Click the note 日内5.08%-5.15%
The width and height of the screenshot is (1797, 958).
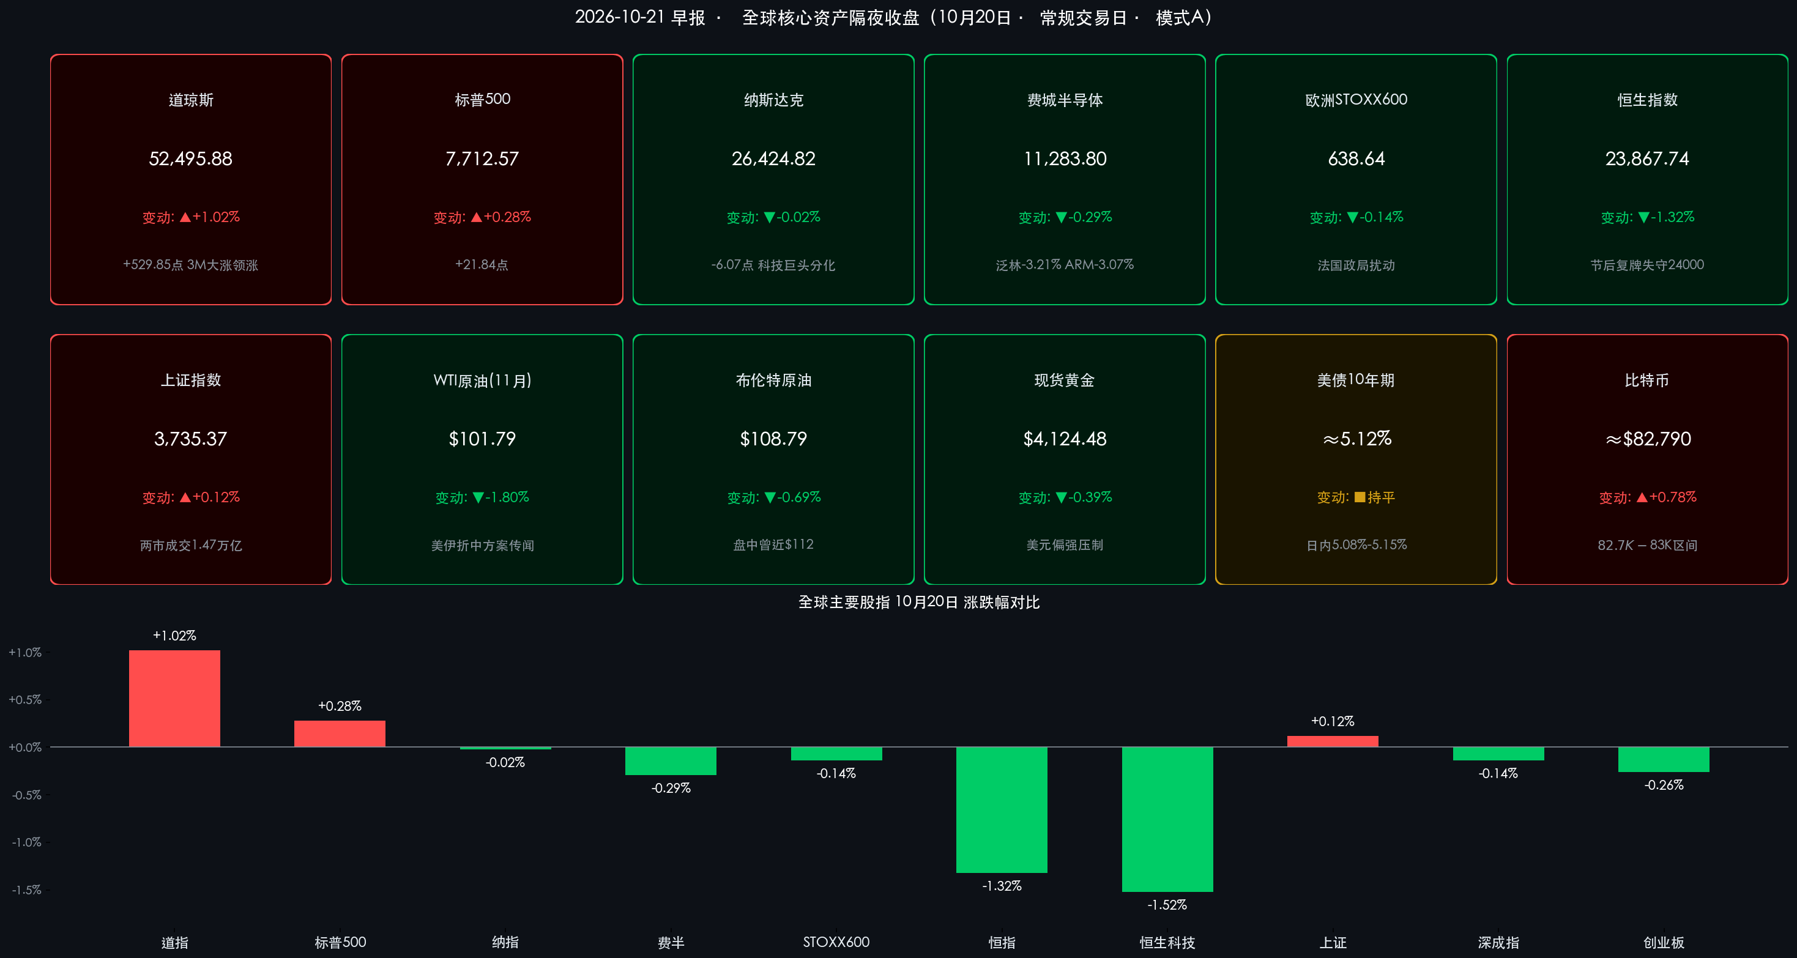tap(1356, 544)
